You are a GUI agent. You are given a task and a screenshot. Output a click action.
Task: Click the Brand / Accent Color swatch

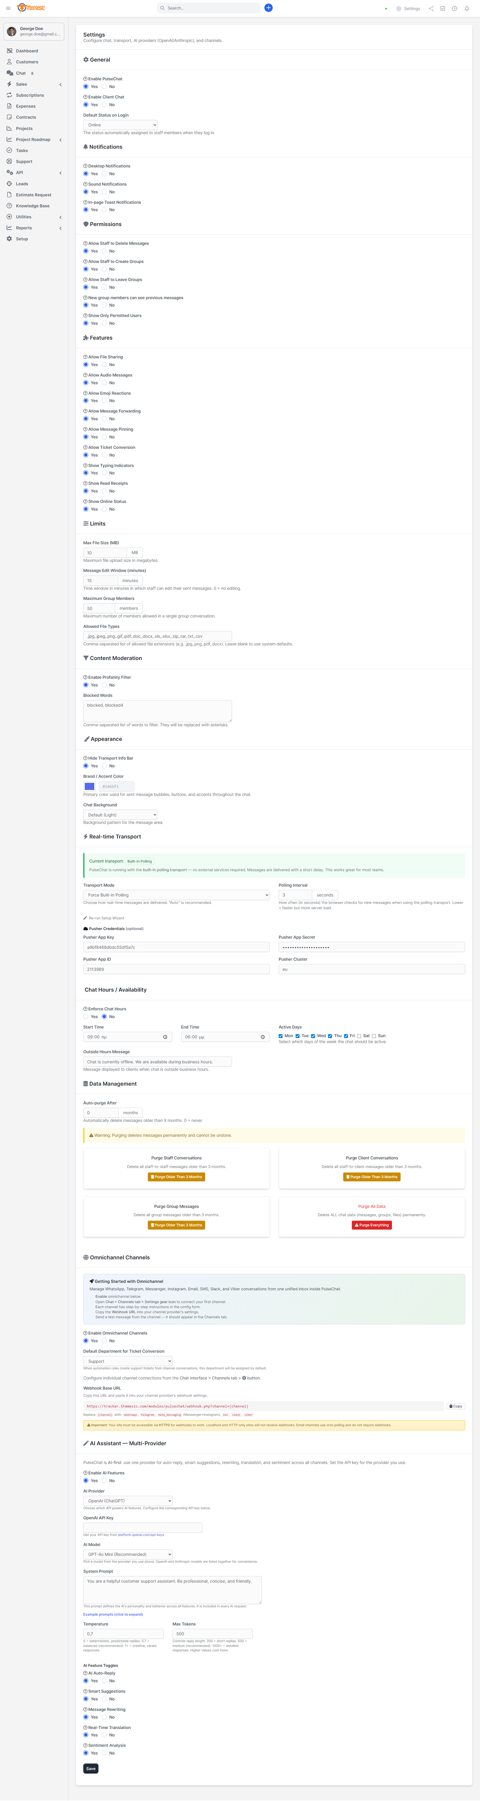click(x=90, y=786)
